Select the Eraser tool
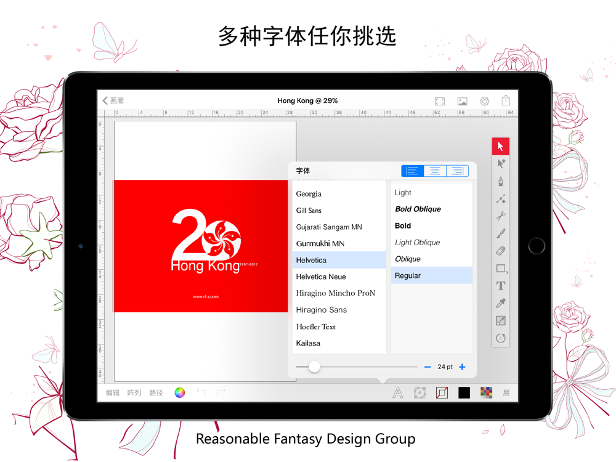The image size is (616, 462). (x=500, y=251)
